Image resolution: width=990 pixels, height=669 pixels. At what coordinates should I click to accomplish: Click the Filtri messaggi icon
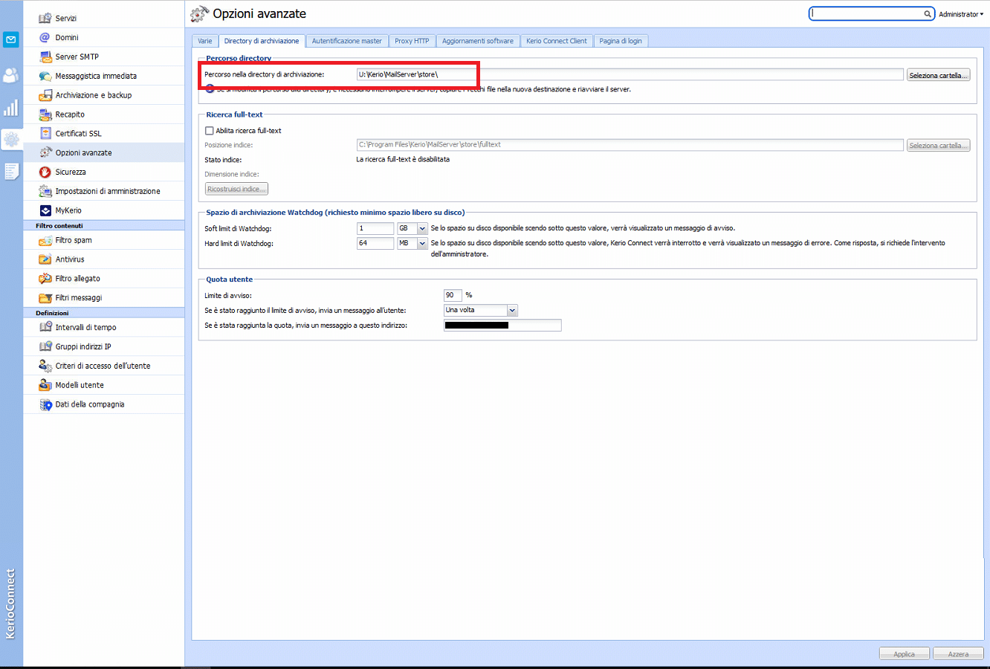pyautogui.click(x=45, y=297)
